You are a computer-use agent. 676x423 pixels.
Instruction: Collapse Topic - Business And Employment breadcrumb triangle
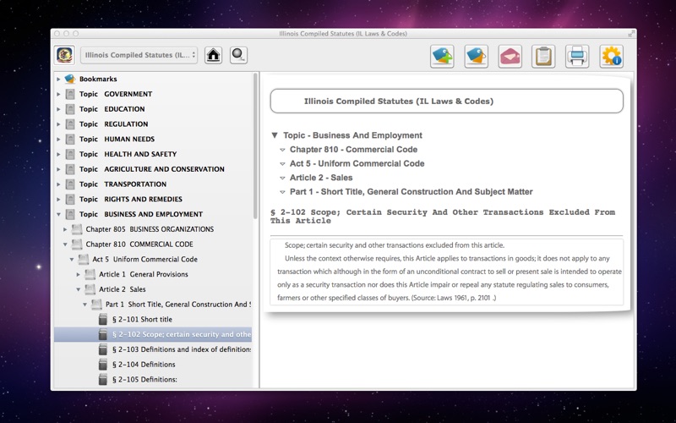[274, 135]
